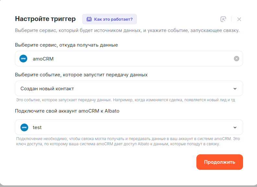Image resolution: width=257 pixels, height=187 pixels.
Task: Click the "Выберите сервис, откуда получать данные" label
Action: [x=66, y=45]
